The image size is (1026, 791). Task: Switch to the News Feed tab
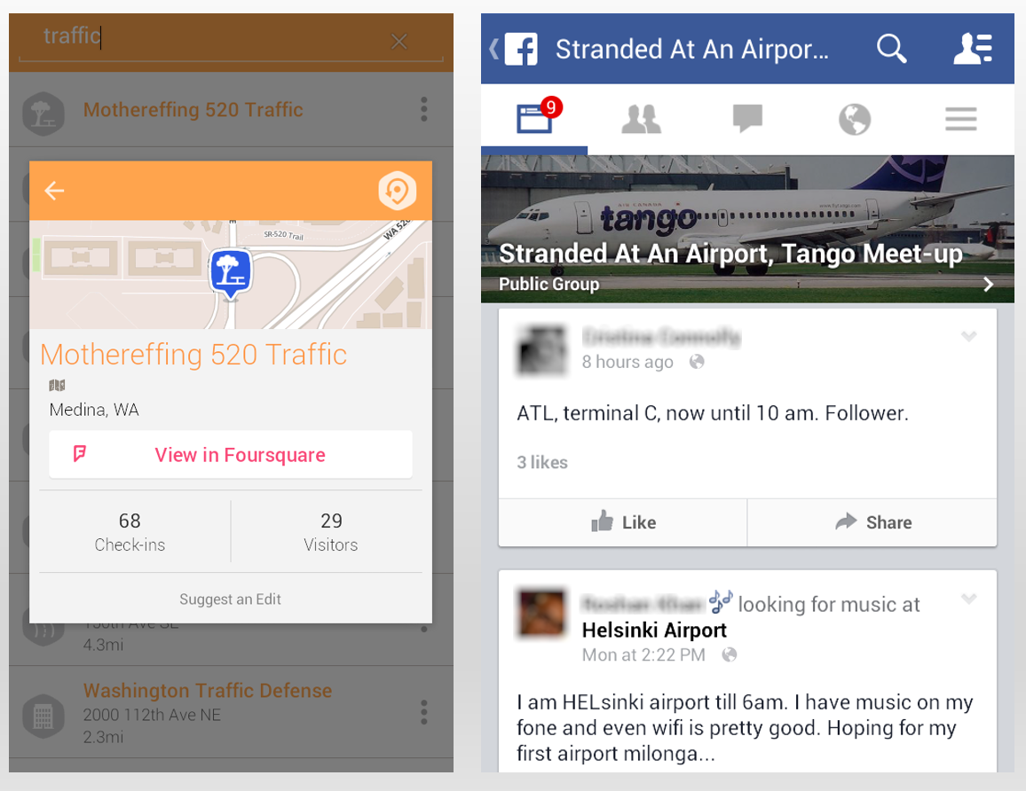pos(534,119)
